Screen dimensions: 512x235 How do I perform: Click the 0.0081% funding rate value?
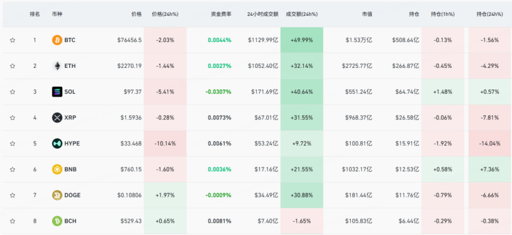(x=219, y=221)
